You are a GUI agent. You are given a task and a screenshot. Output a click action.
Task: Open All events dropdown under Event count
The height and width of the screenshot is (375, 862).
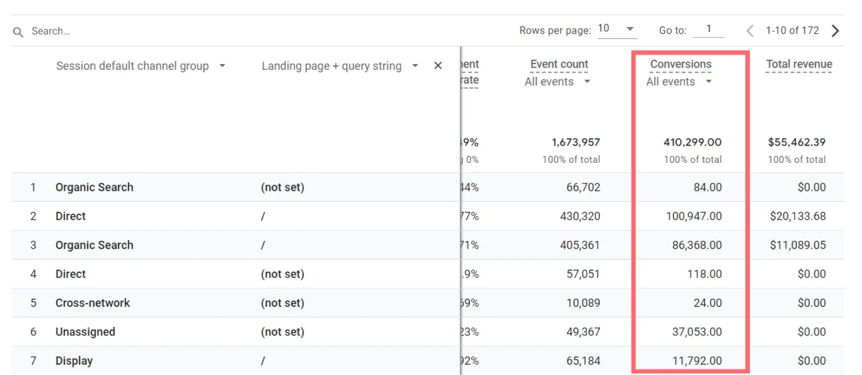click(x=587, y=82)
